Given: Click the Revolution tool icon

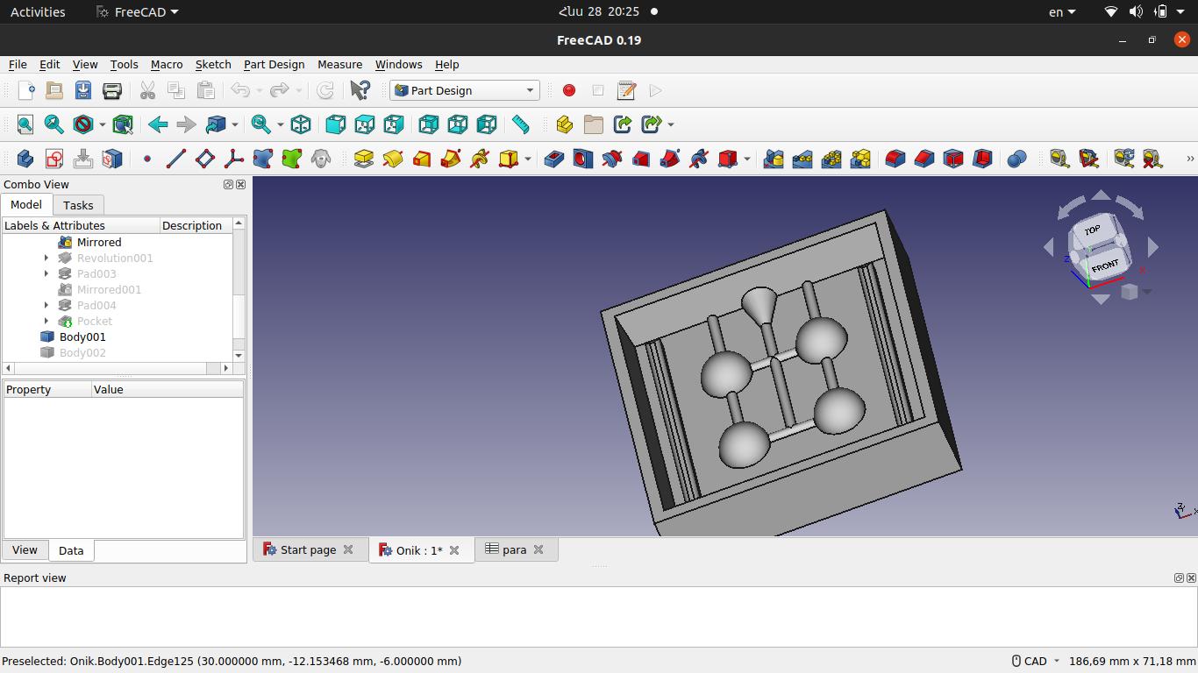Looking at the screenshot, I should coord(393,159).
